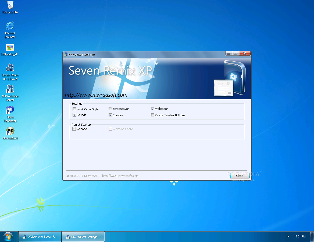Viewport: 314px width, 242px height.
Task: Select the NS Welcome Center shortcut icon
Action: [10, 93]
